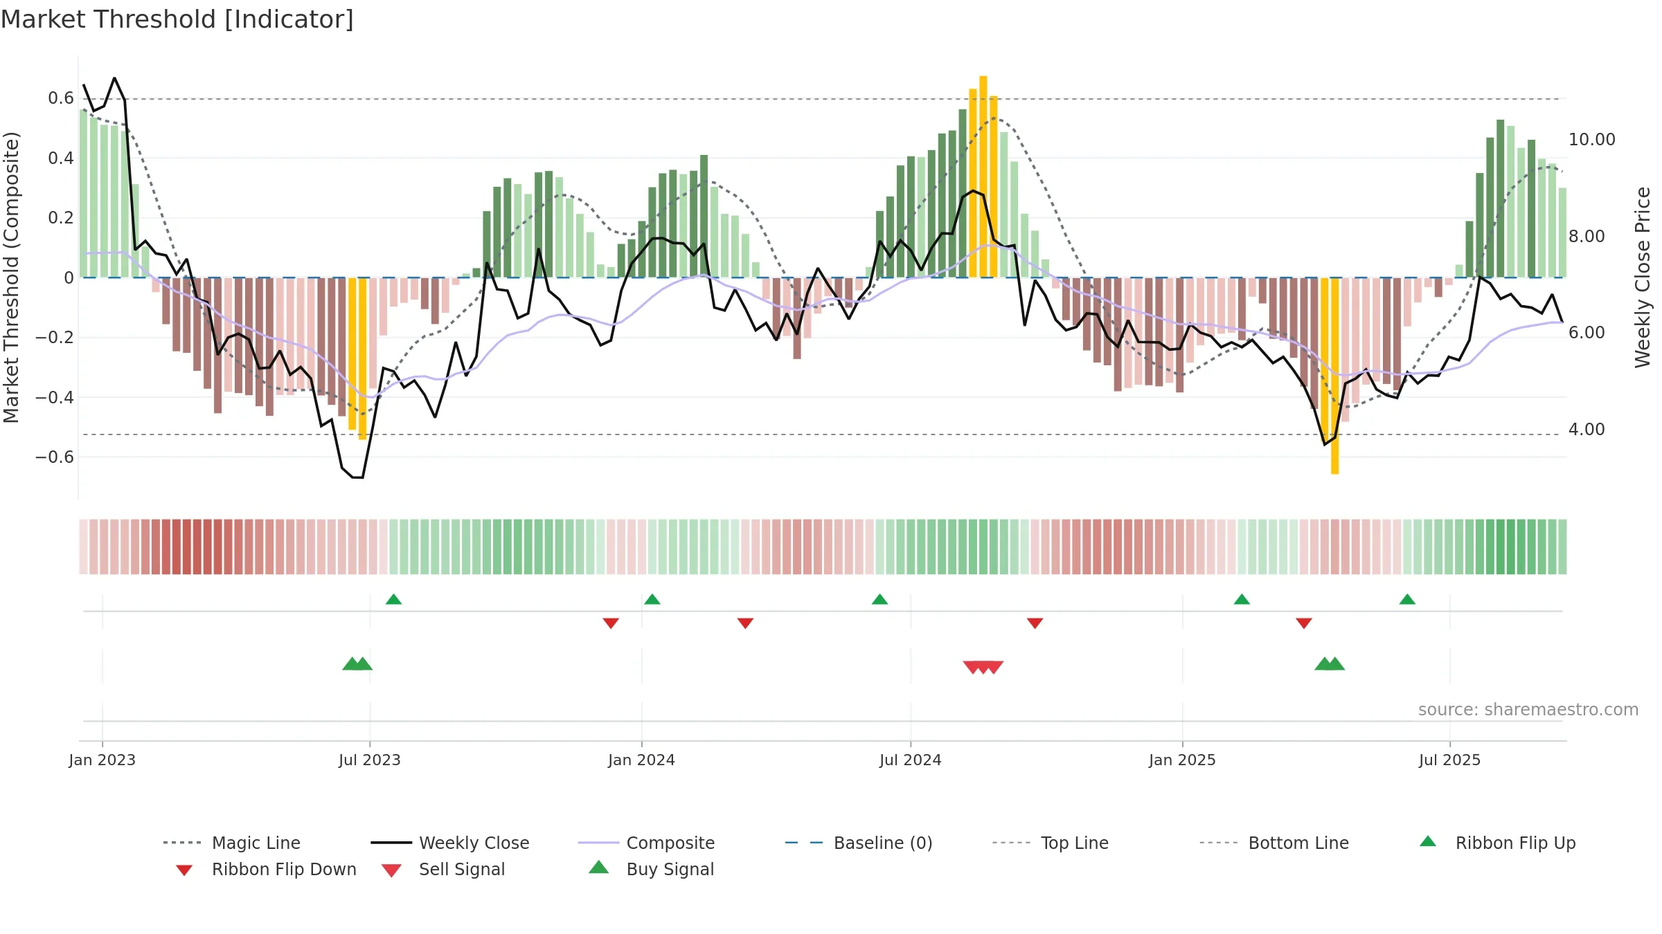
Task: Click the ribbon flip up marker before Jul 2024
Action: click(x=879, y=599)
